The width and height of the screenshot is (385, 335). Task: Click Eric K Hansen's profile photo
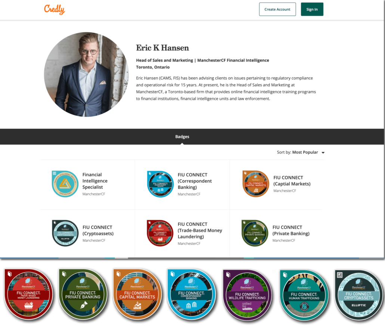click(x=86, y=74)
